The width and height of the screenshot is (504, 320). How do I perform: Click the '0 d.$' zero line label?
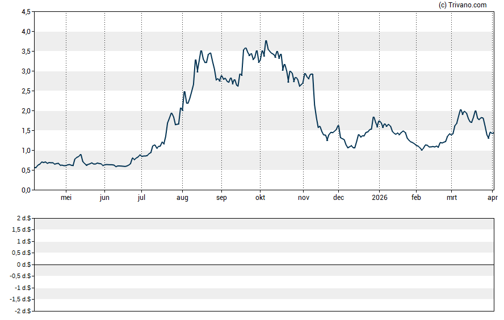[24, 264]
